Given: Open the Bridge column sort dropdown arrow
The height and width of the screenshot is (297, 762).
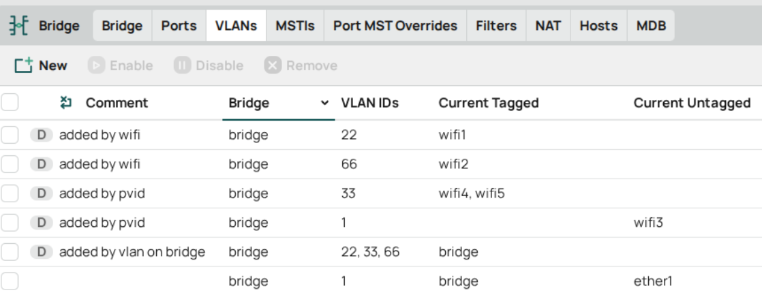Looking at the screenshot, I should coord(324,103).
